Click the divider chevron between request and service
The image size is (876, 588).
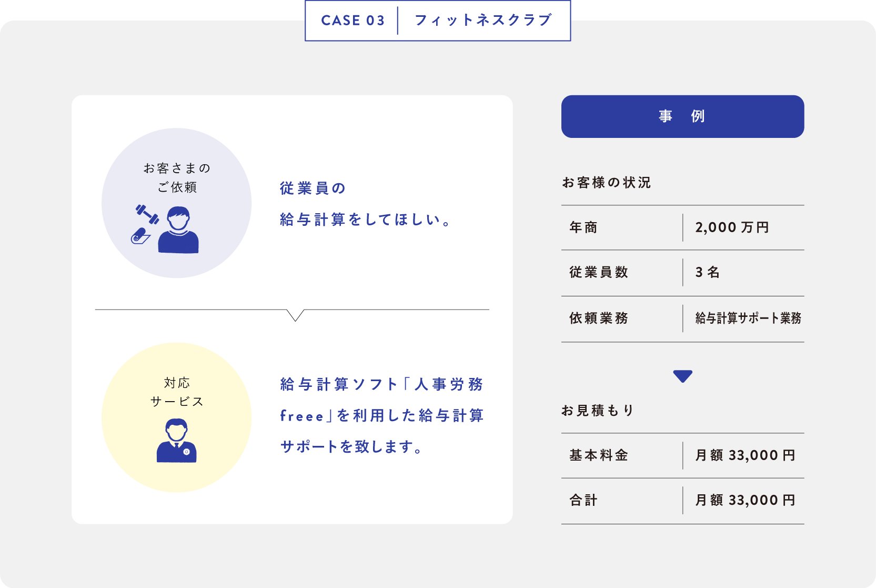295,315
